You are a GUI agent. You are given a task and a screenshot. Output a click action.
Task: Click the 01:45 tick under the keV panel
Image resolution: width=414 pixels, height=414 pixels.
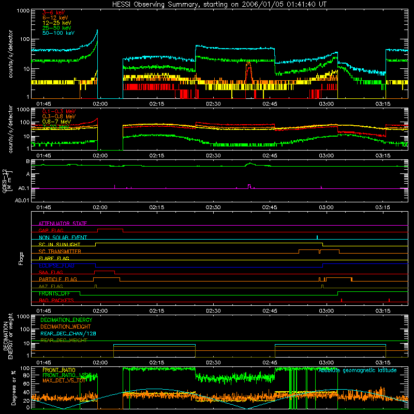click(43, 104)
